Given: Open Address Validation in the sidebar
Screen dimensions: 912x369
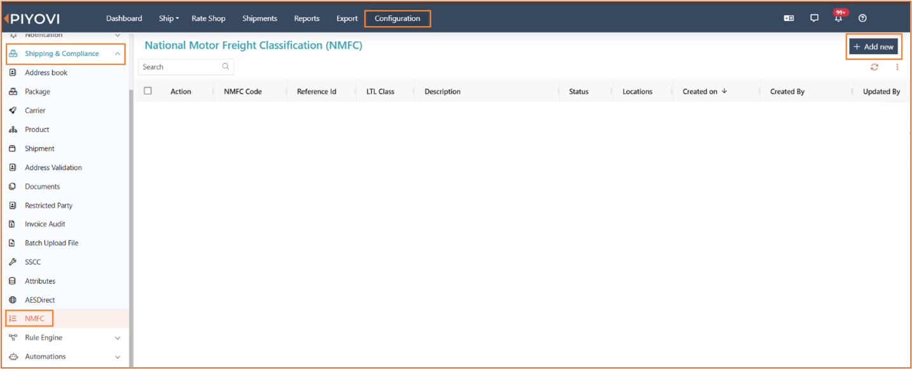Looking at the screenshot, I should (53, 168).
